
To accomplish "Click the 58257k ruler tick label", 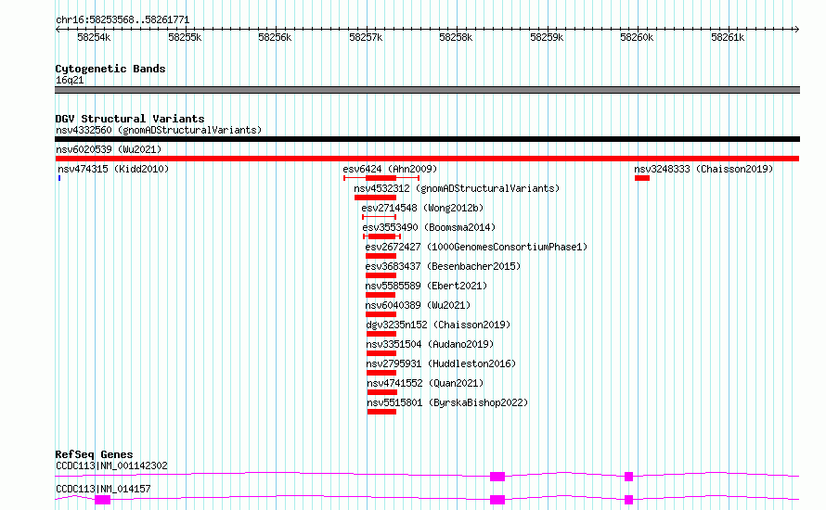I will pyautogui.click(x=366, y=38).
